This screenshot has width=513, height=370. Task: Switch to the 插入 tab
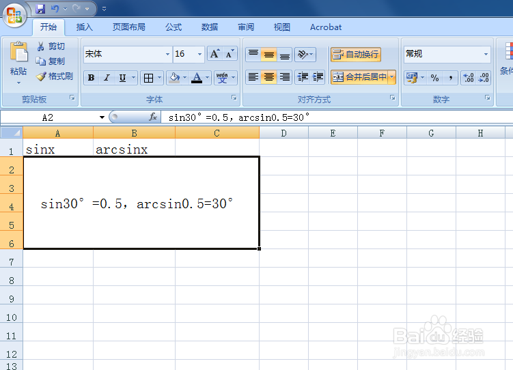[x=85, y=27]
